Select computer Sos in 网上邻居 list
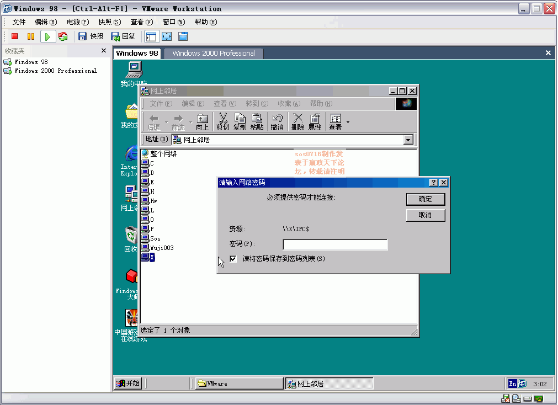 pyautogui.click(x=151, y=238)
